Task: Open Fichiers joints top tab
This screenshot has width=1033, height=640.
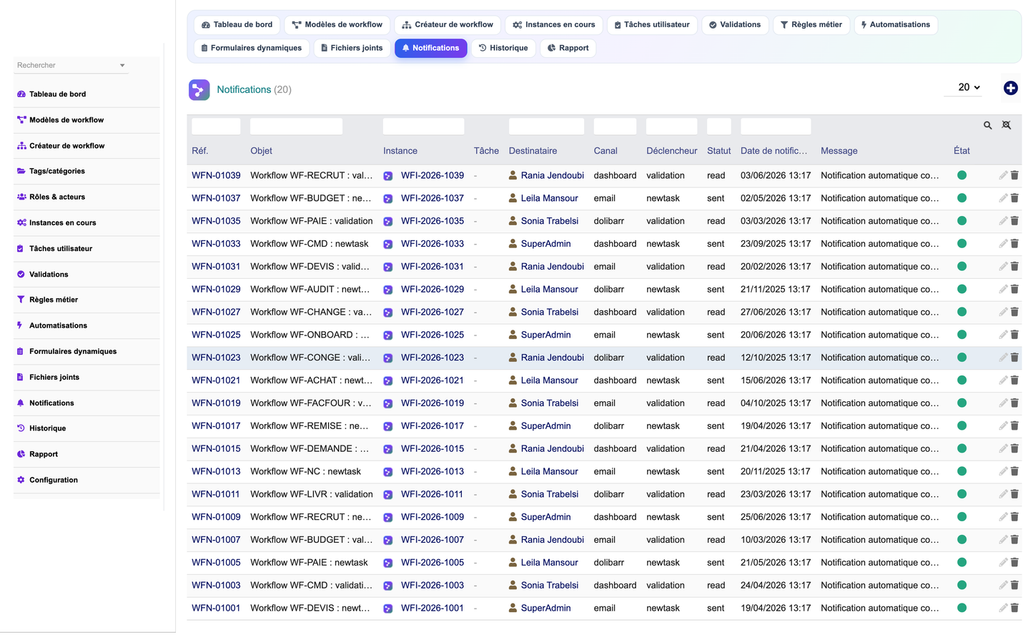Action: pos(352,49)
